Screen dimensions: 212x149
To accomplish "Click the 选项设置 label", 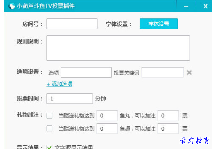I will click(30, 72).
